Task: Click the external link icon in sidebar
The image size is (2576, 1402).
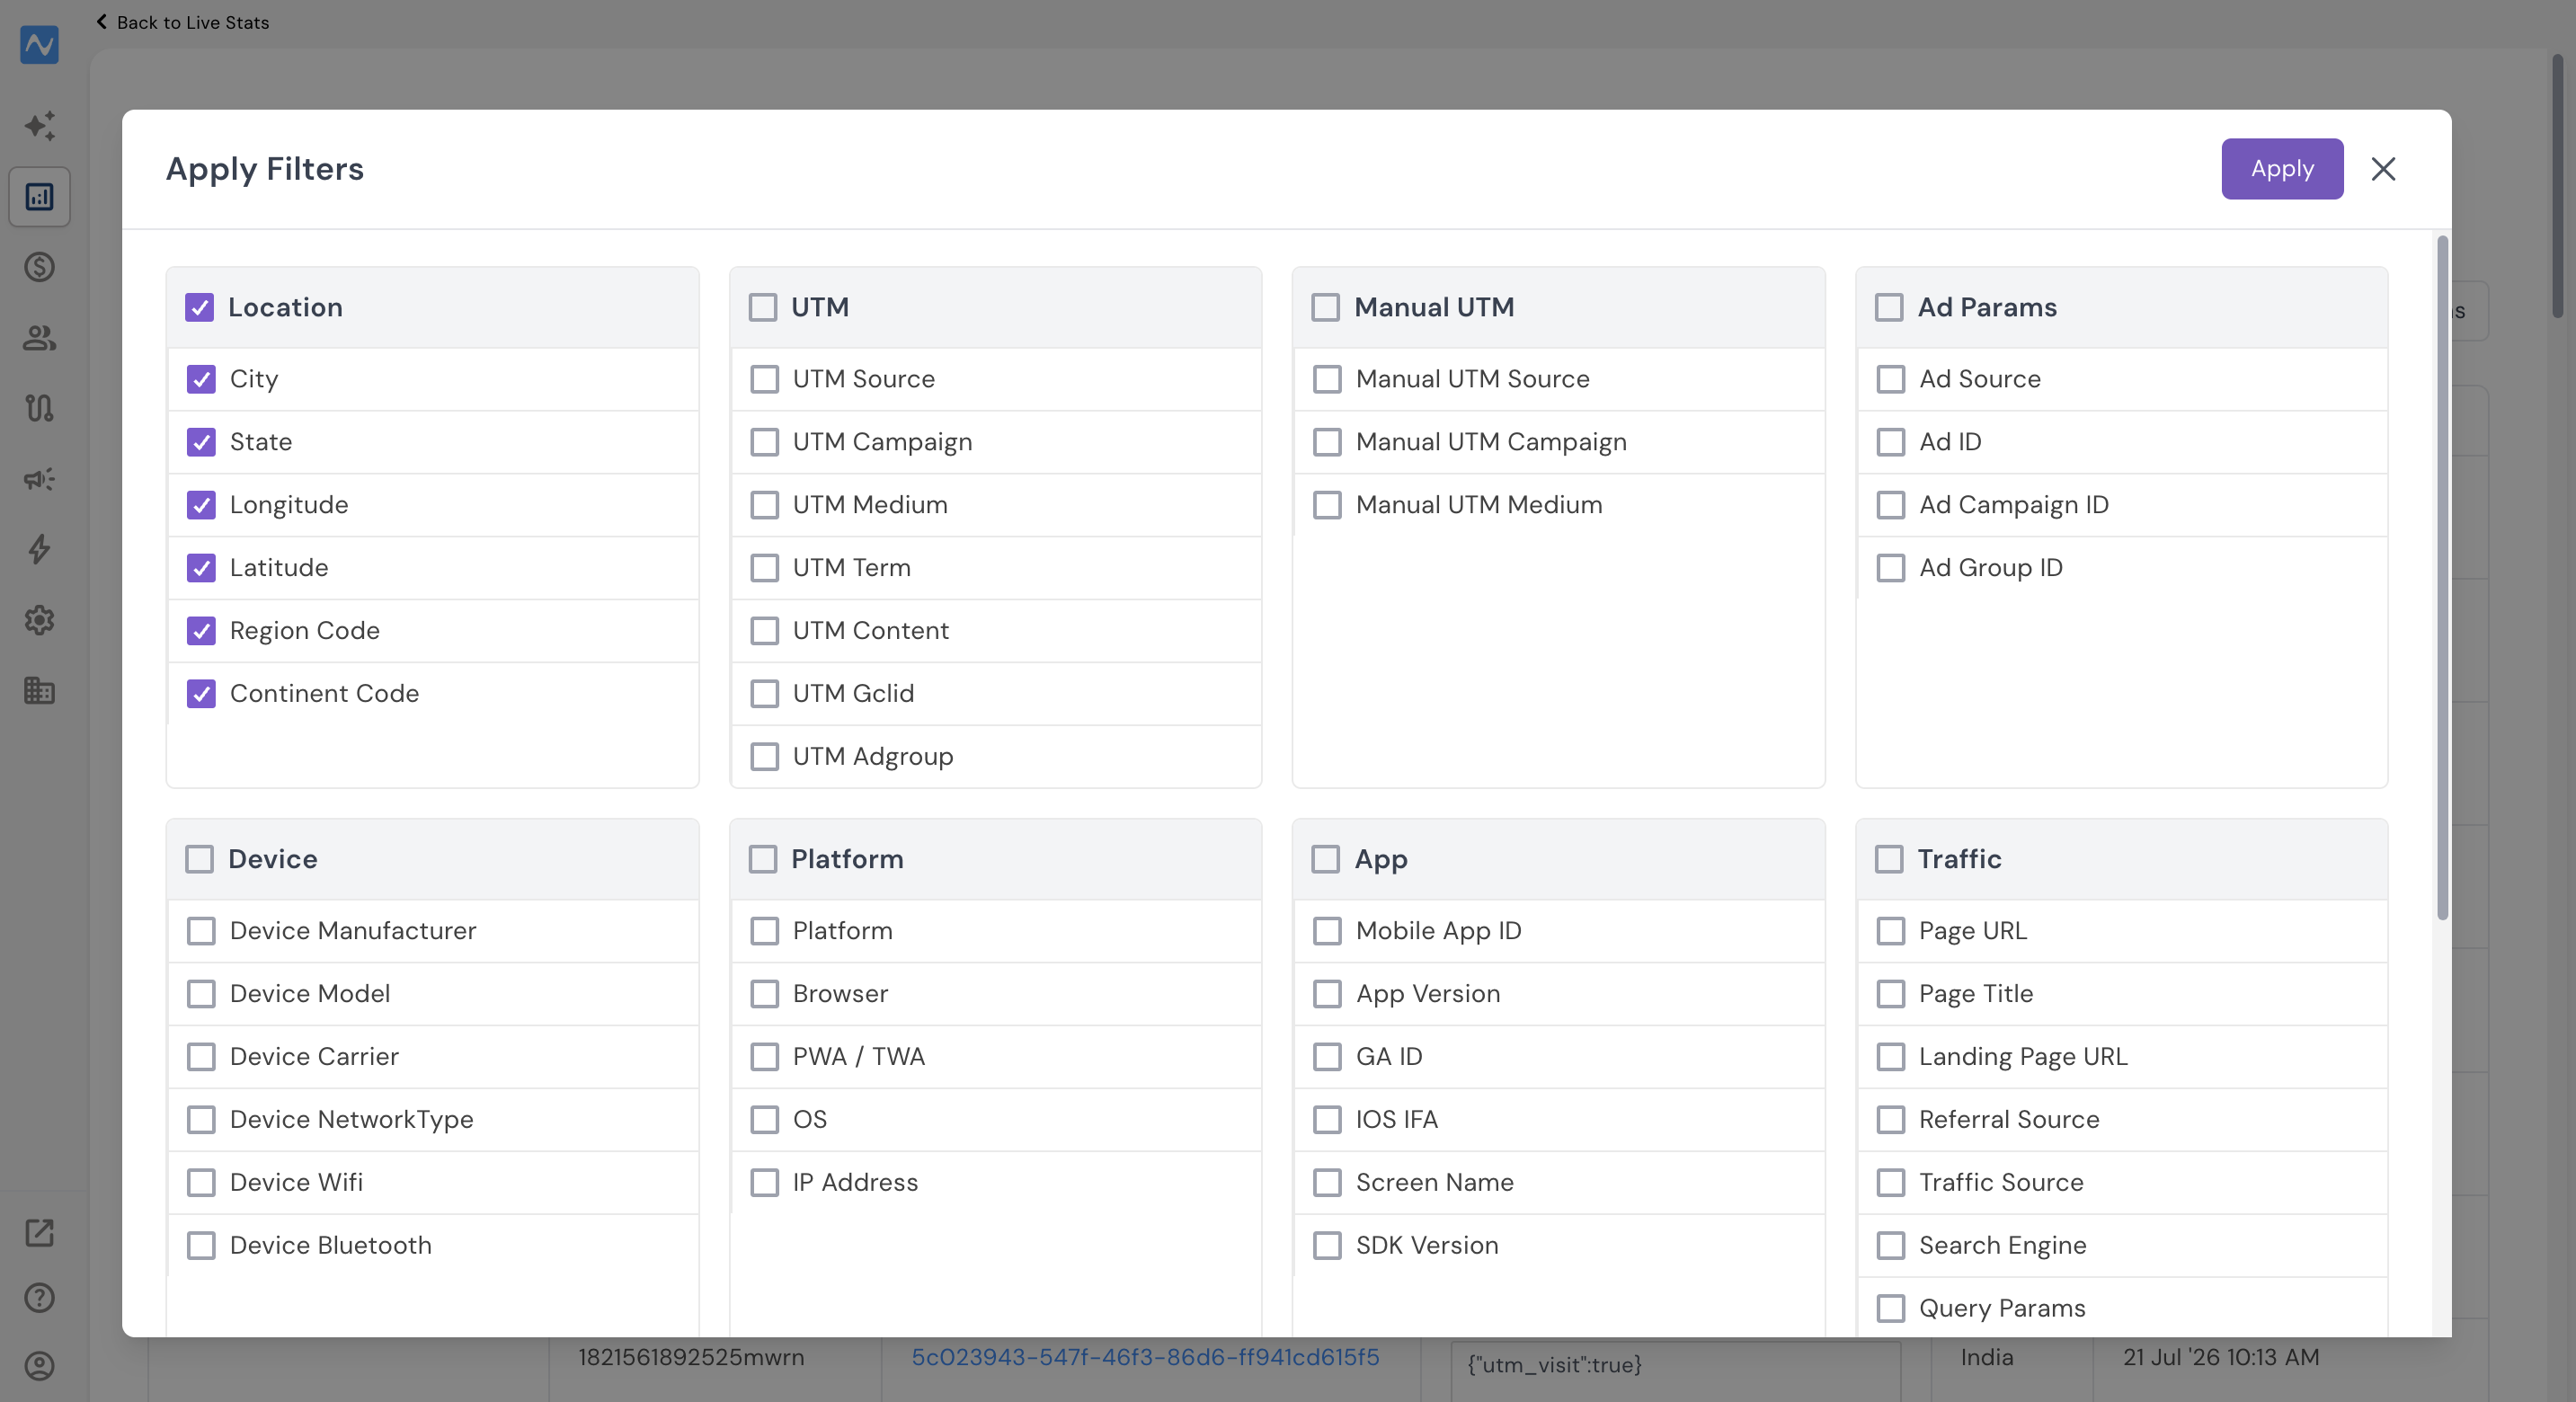Action: click(x=39, y=1233)
